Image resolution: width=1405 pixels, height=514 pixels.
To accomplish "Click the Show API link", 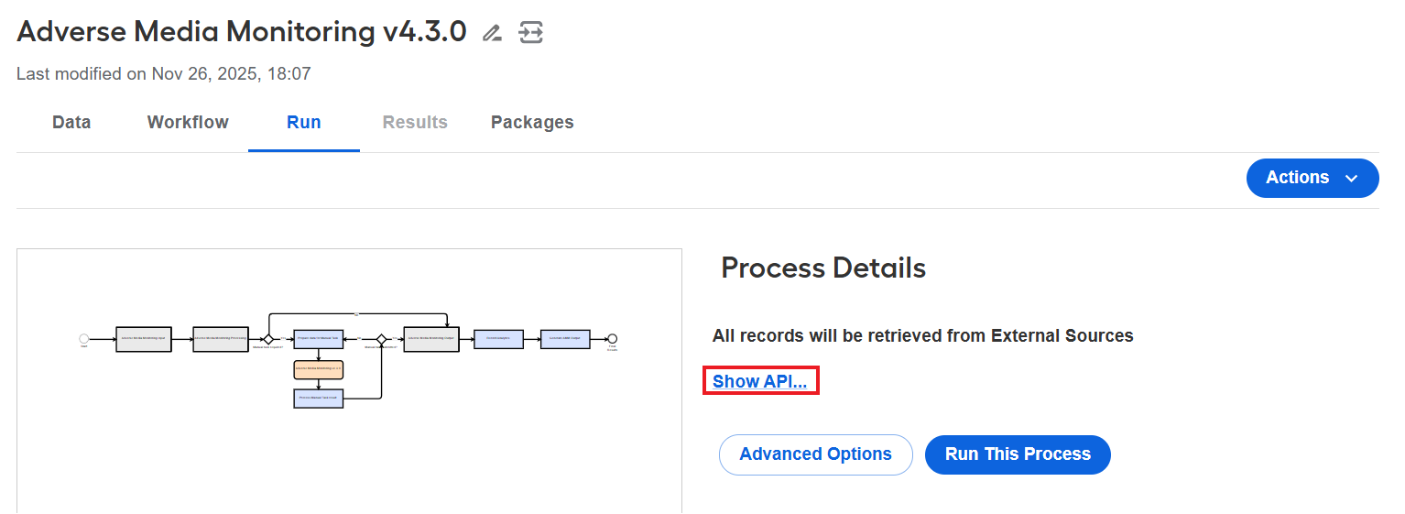I will (760, 381).
